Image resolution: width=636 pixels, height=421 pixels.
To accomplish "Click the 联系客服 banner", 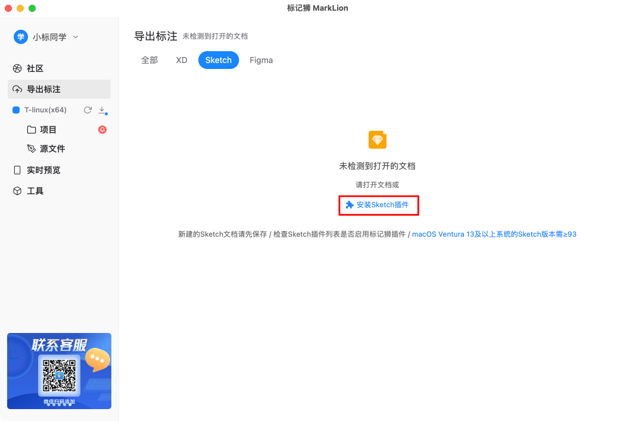I will 59,371.
